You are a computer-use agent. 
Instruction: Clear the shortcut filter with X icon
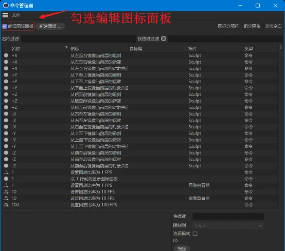pos(164,38)
